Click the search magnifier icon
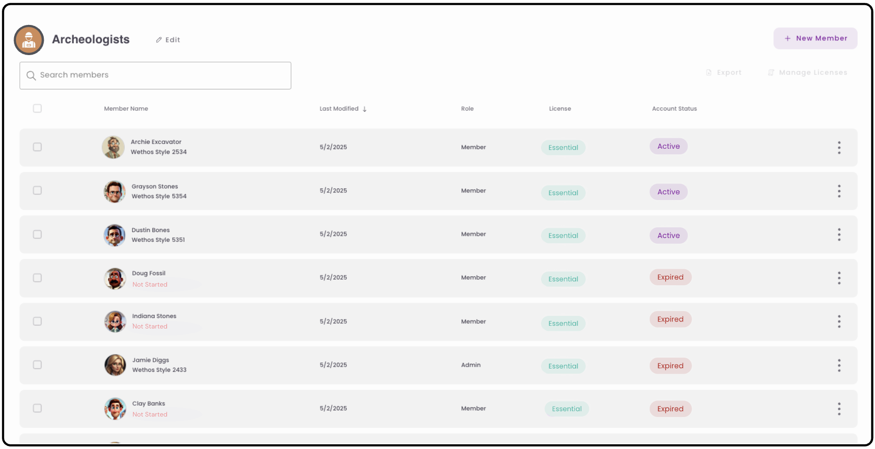 (31, 75)
